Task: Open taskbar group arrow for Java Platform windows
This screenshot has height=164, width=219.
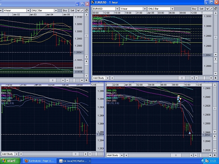Action: (x=90, y=161)
